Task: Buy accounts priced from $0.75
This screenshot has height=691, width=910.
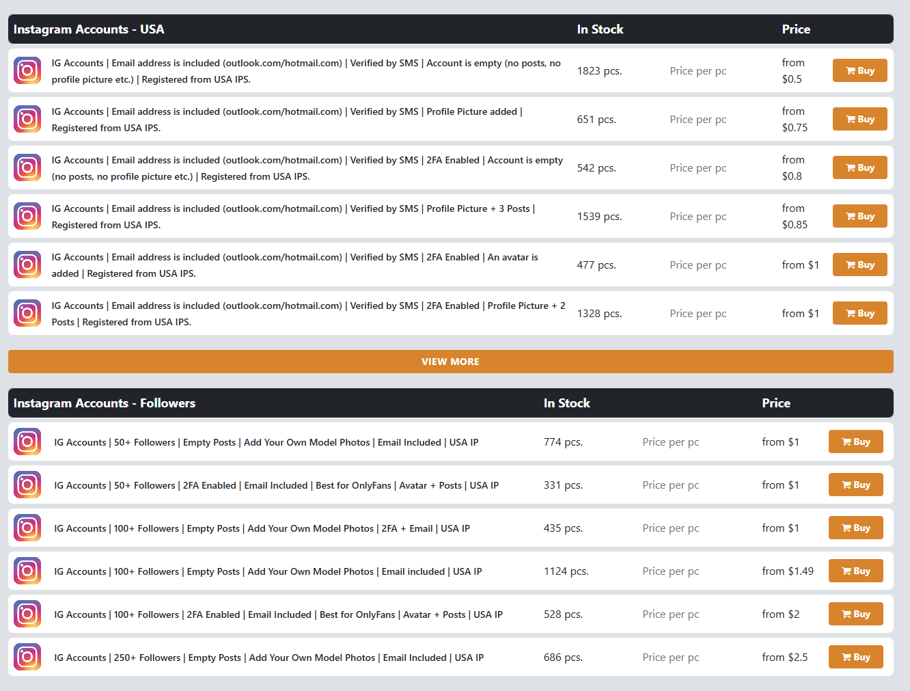Action: (859, 119)
